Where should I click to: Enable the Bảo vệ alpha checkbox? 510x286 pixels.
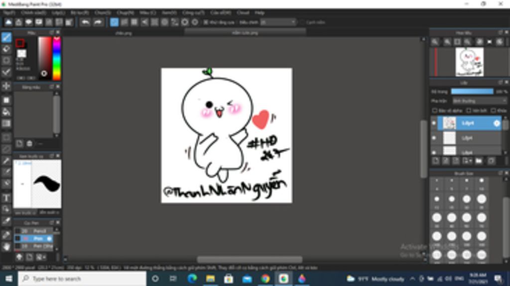pos(434,111)
